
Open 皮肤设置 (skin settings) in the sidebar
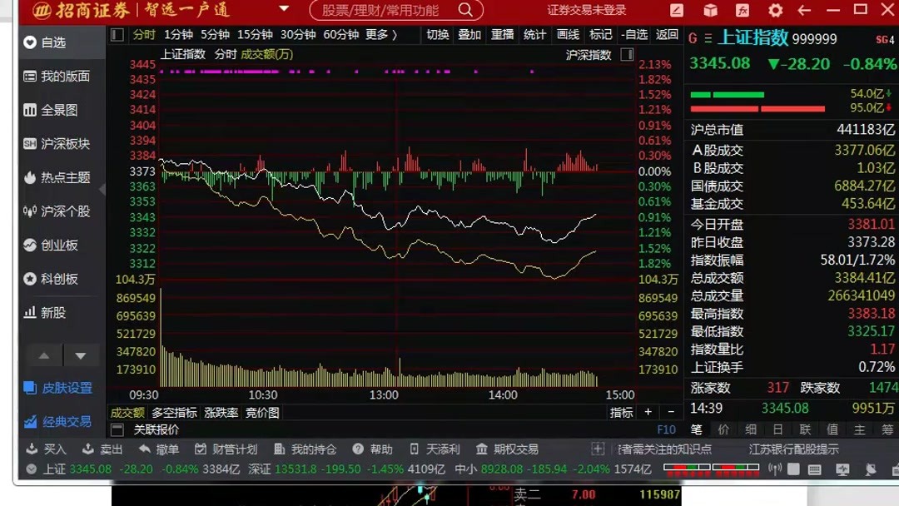click(x=69, y=388)
